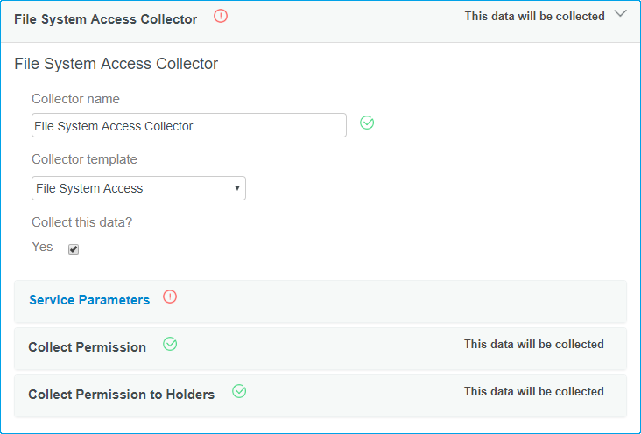Click the Collect Permission to Holders status text
The image size is (641, 434).
point(533,392)
